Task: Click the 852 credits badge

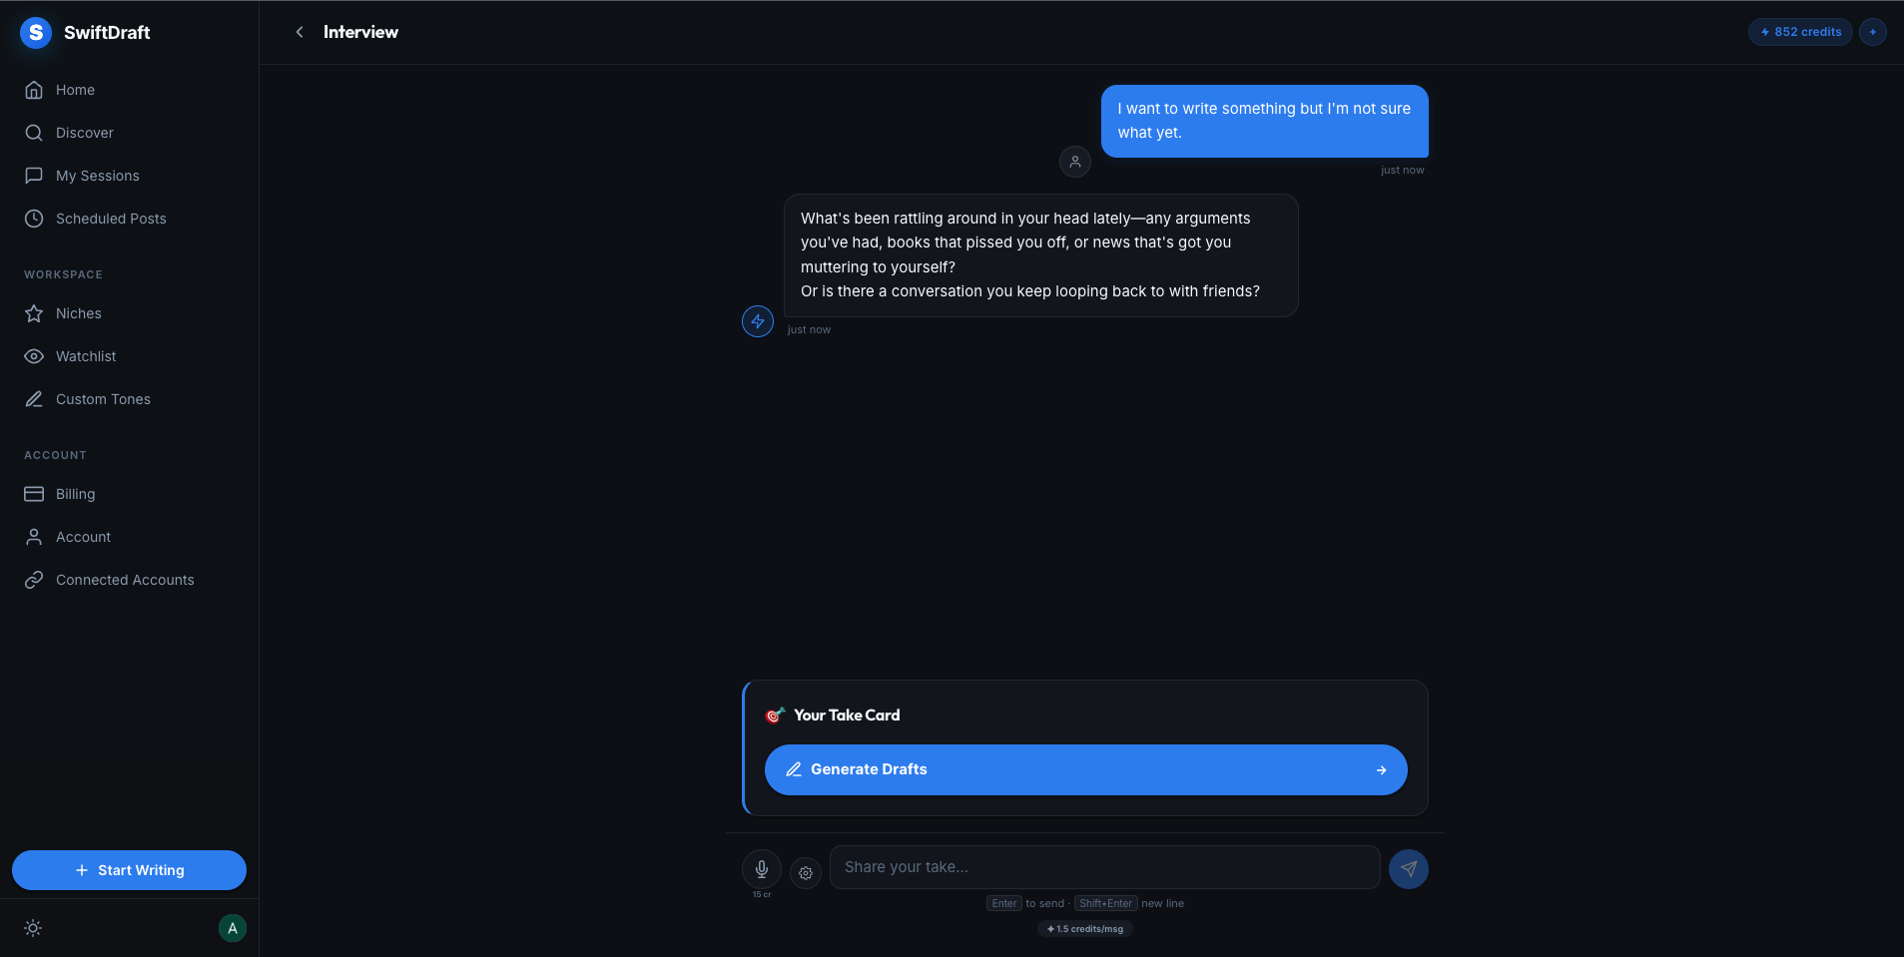Action: click(1799, 31)
